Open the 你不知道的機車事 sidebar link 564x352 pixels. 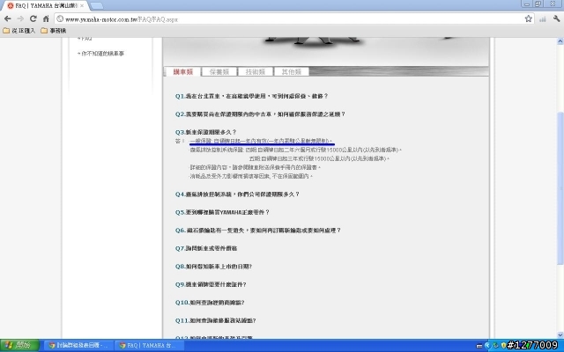[102, 54]
